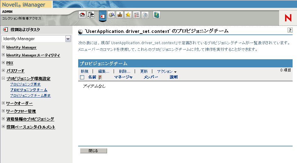Viewport: 297px width, 163px height.
Task: Open the アクション dropdown menu
Action: 167,71
